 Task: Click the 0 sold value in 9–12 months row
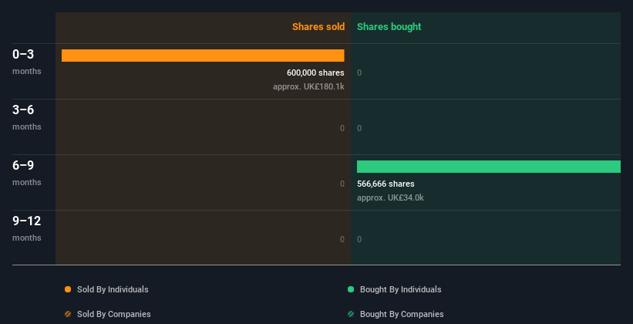point(342,240)
